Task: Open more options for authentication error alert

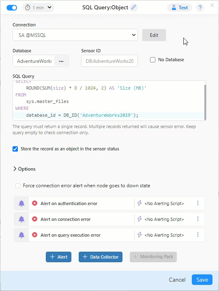Action: (198, 203)
